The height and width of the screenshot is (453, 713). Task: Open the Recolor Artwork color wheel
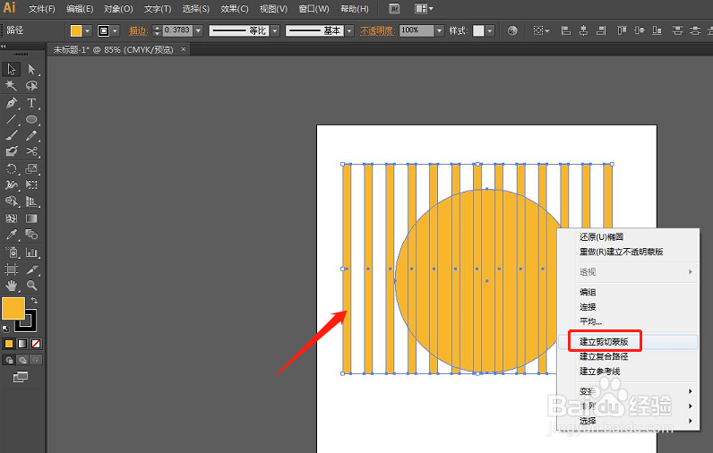[512, 30]
